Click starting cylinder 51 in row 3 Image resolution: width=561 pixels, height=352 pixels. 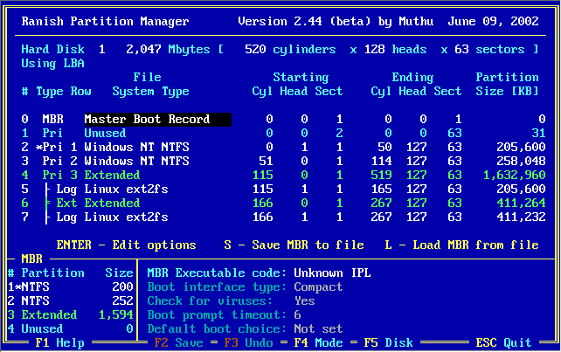pos(266,161)
